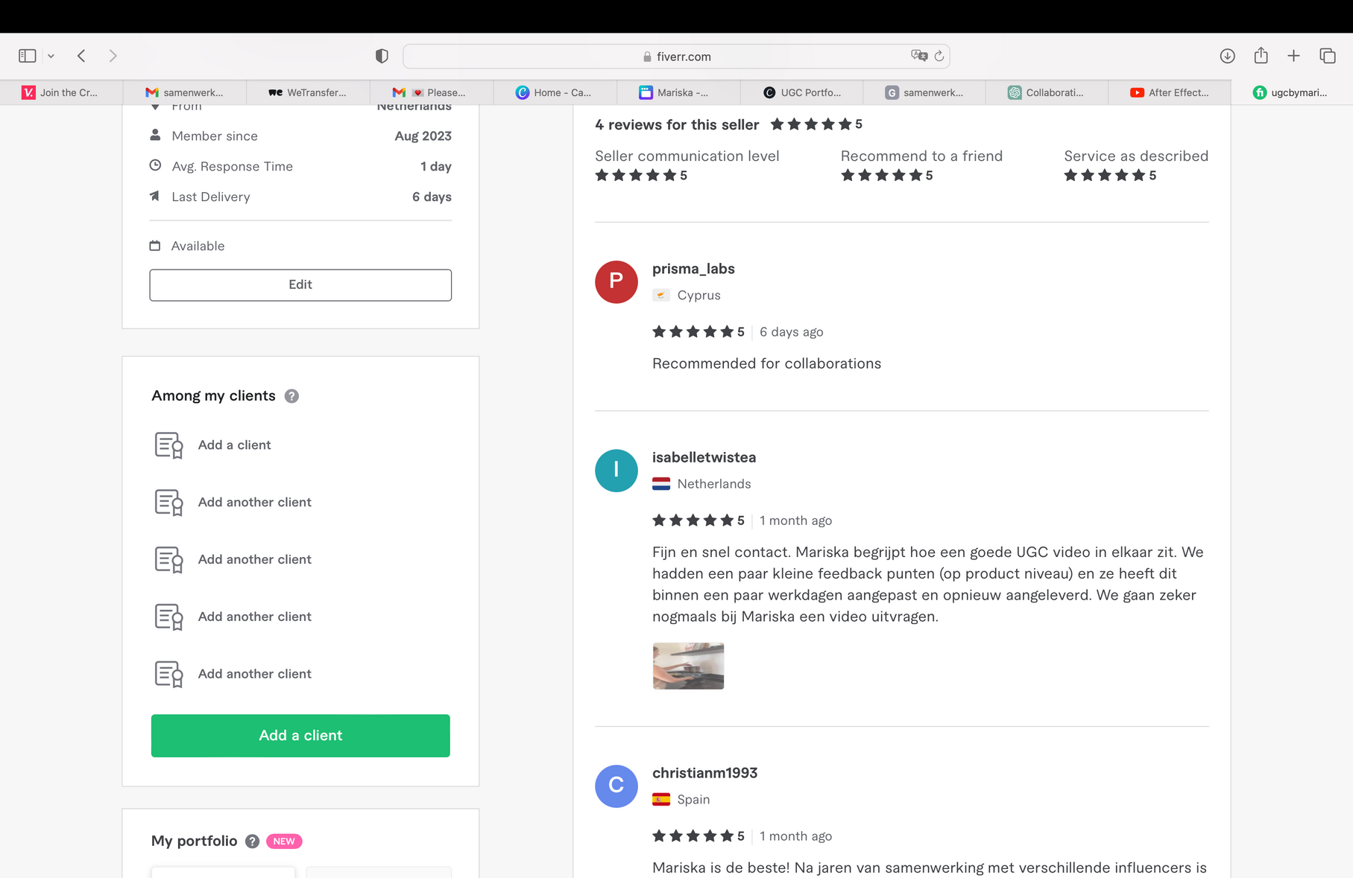1353x878 pixels.
Task: Show the tab overview icon
Action: tap(1327, 56)
